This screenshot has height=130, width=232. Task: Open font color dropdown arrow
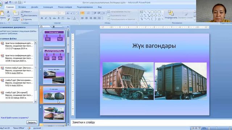click(77, 18)
